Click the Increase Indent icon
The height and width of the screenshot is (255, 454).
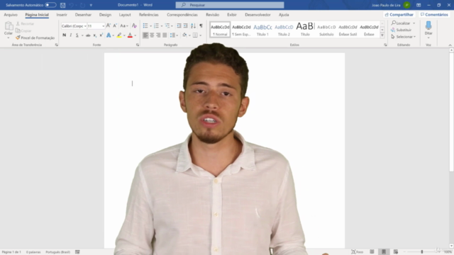click(x=186, y=26)
